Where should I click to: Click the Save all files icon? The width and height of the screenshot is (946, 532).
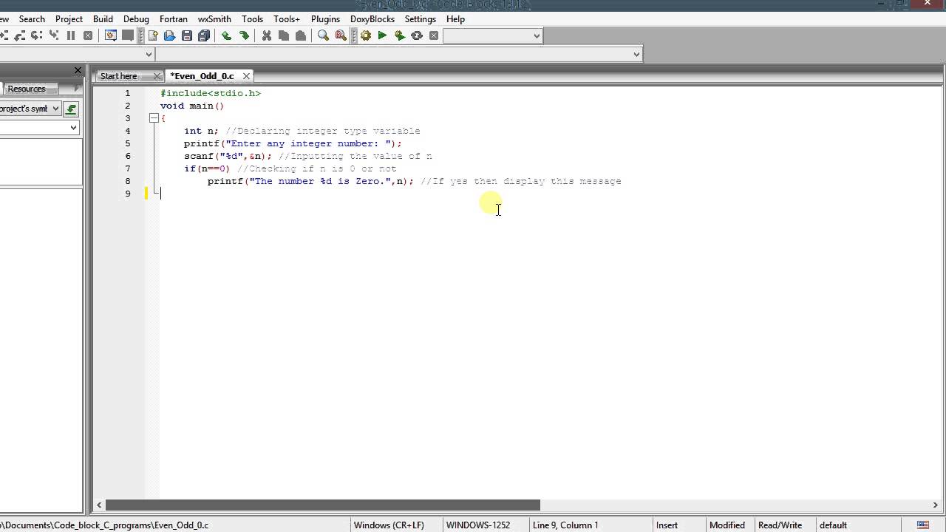click(204, 35)
